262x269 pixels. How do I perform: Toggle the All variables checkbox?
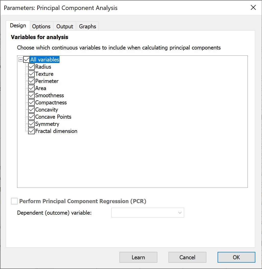point(27,60)
